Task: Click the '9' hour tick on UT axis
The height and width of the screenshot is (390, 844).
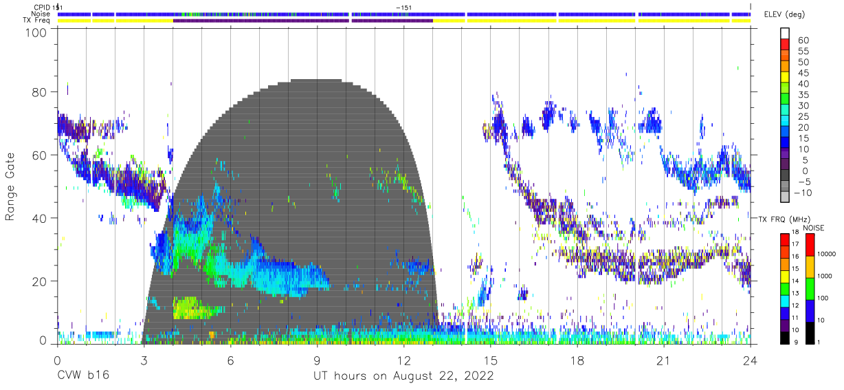Action: pyautogui.click(x=317, y=360)
